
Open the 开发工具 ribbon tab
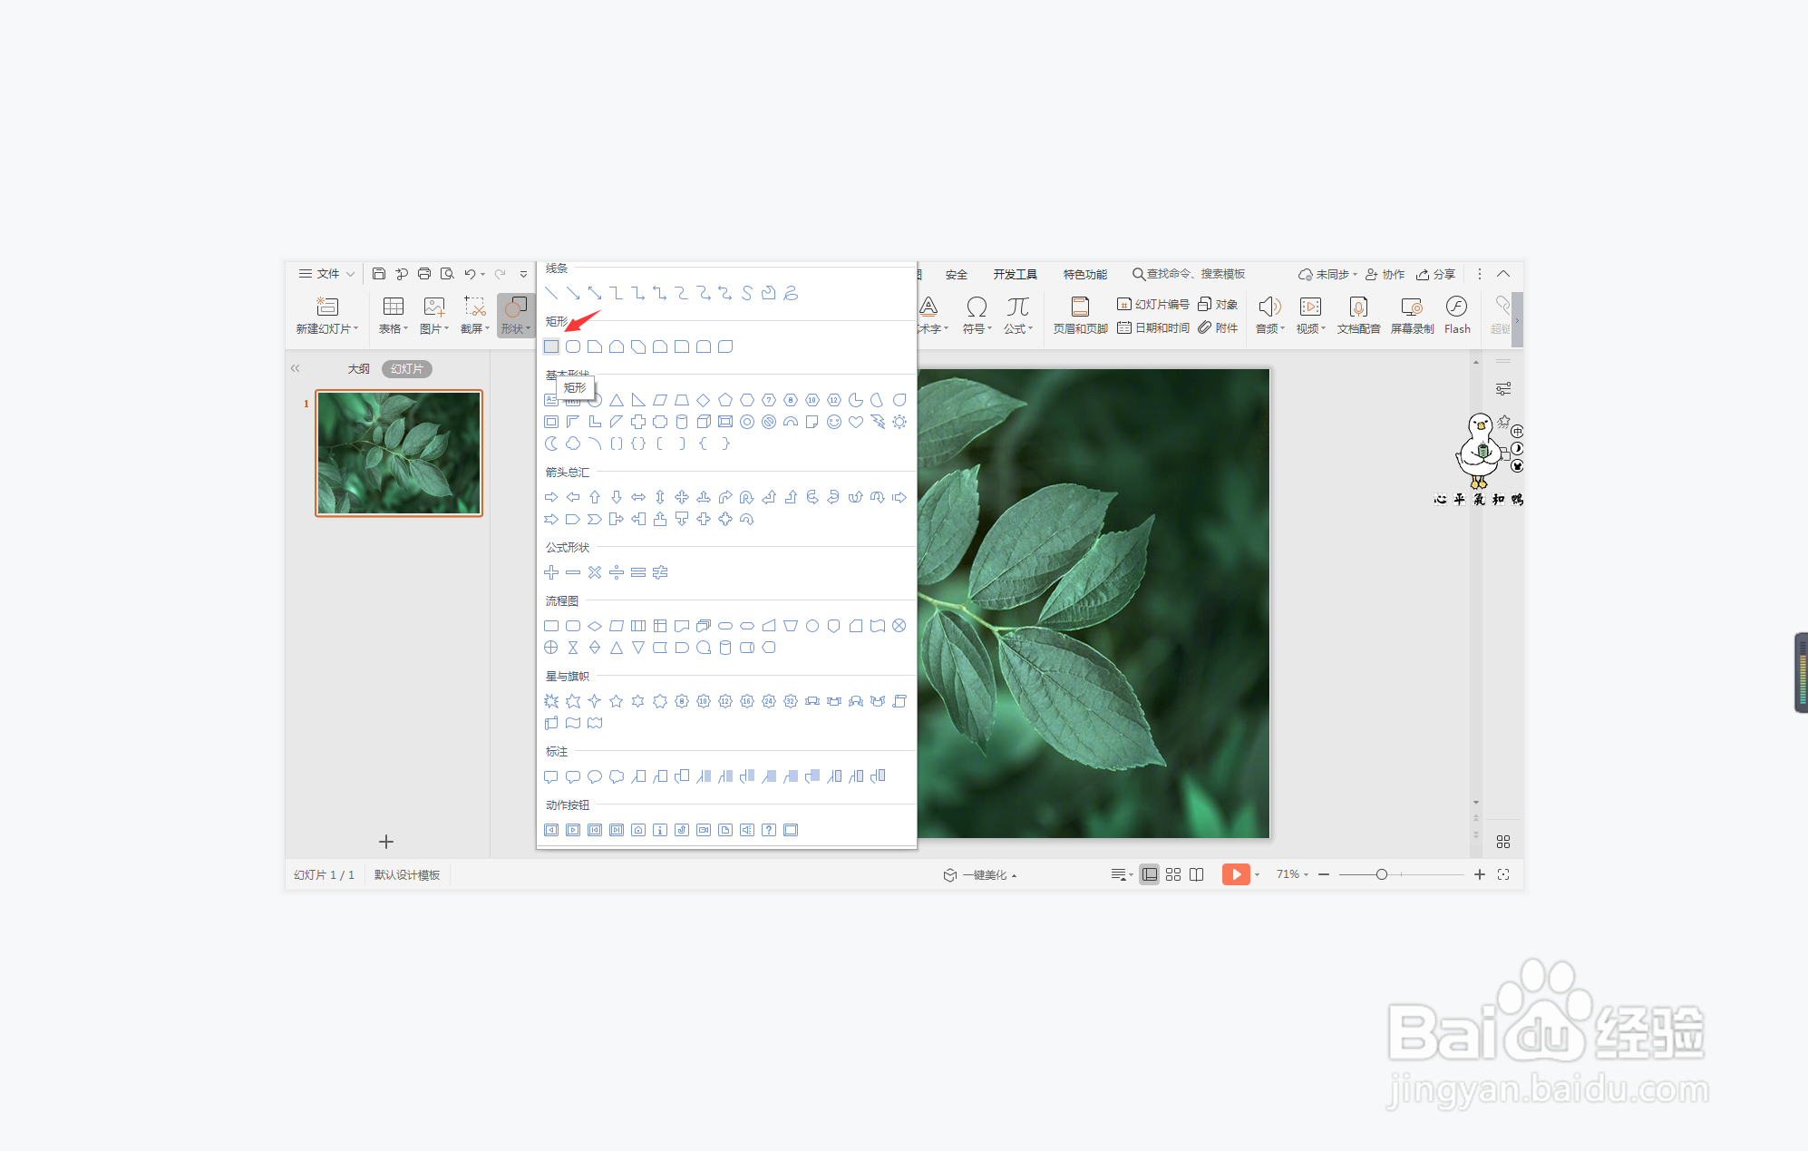tap(1015, 274)
